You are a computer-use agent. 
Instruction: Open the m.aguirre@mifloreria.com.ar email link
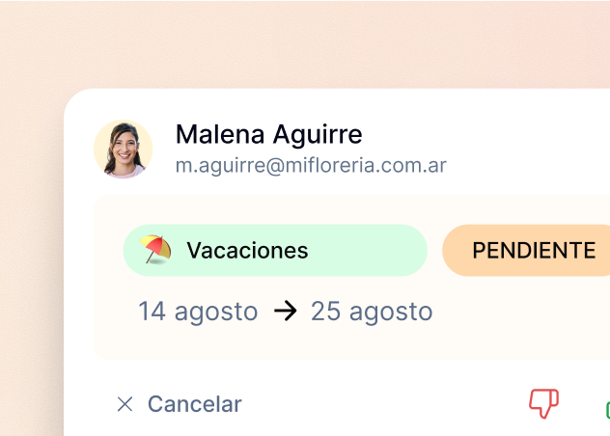[x=311, y=165]
